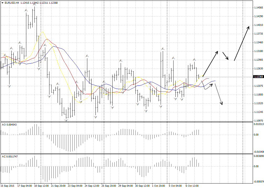
Task: Click the AO 0.004543 indicator label
Action: (9, 124)
